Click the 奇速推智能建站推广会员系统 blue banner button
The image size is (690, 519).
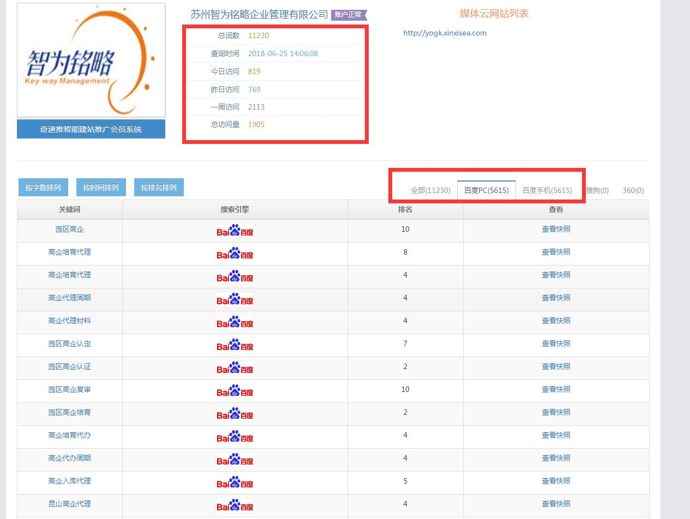(x=91, y=129)
